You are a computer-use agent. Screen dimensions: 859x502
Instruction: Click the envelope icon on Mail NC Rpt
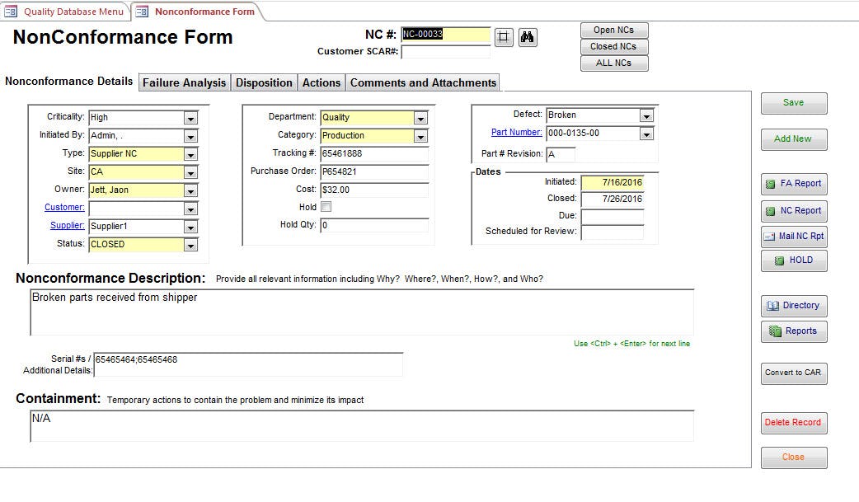(771, 237)
